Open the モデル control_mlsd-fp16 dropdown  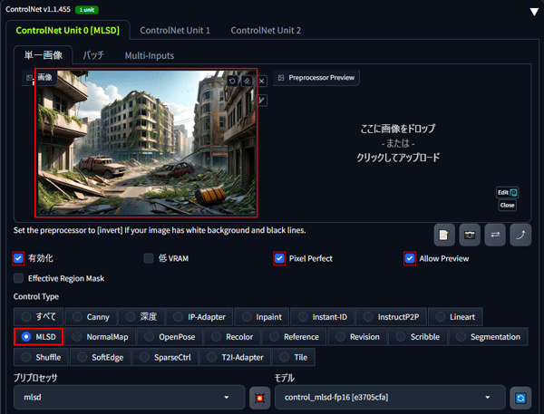pyautogui.click(x=390, y=397)
